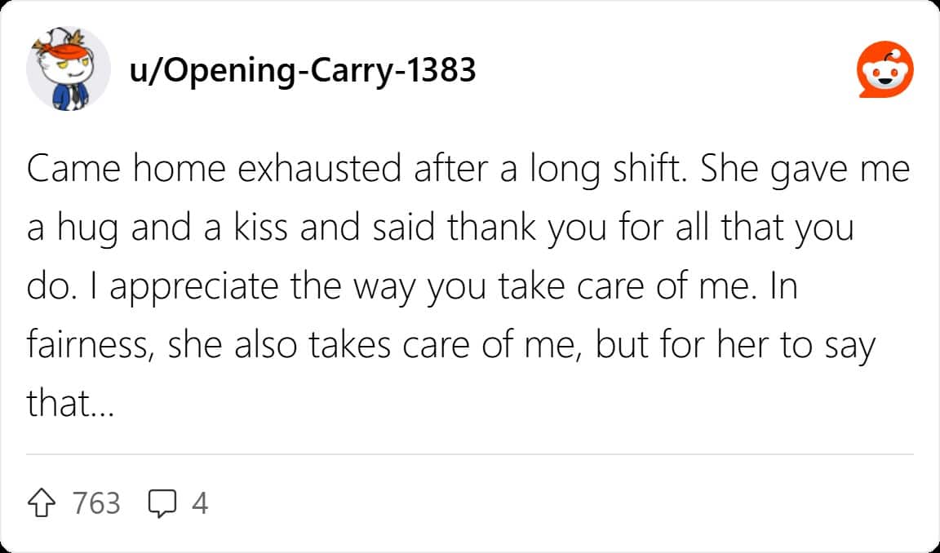Open comments via speech bubble icon

click(162, 503)
